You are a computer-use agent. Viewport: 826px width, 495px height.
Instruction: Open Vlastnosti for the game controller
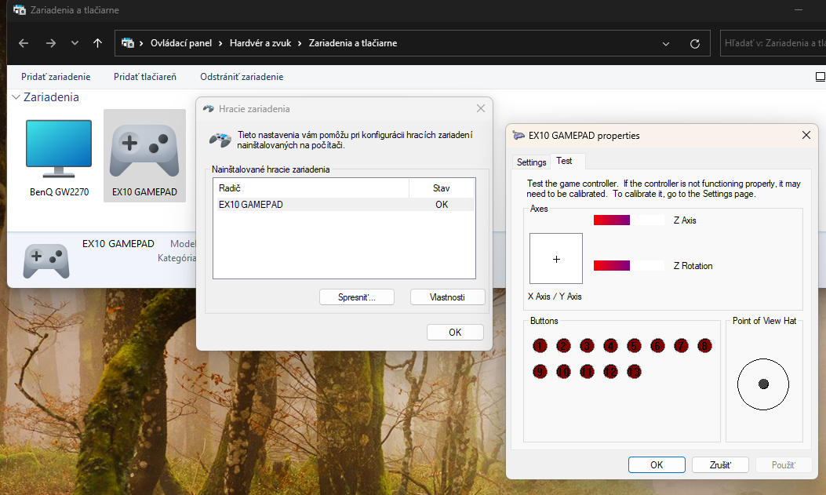(447, 297)
